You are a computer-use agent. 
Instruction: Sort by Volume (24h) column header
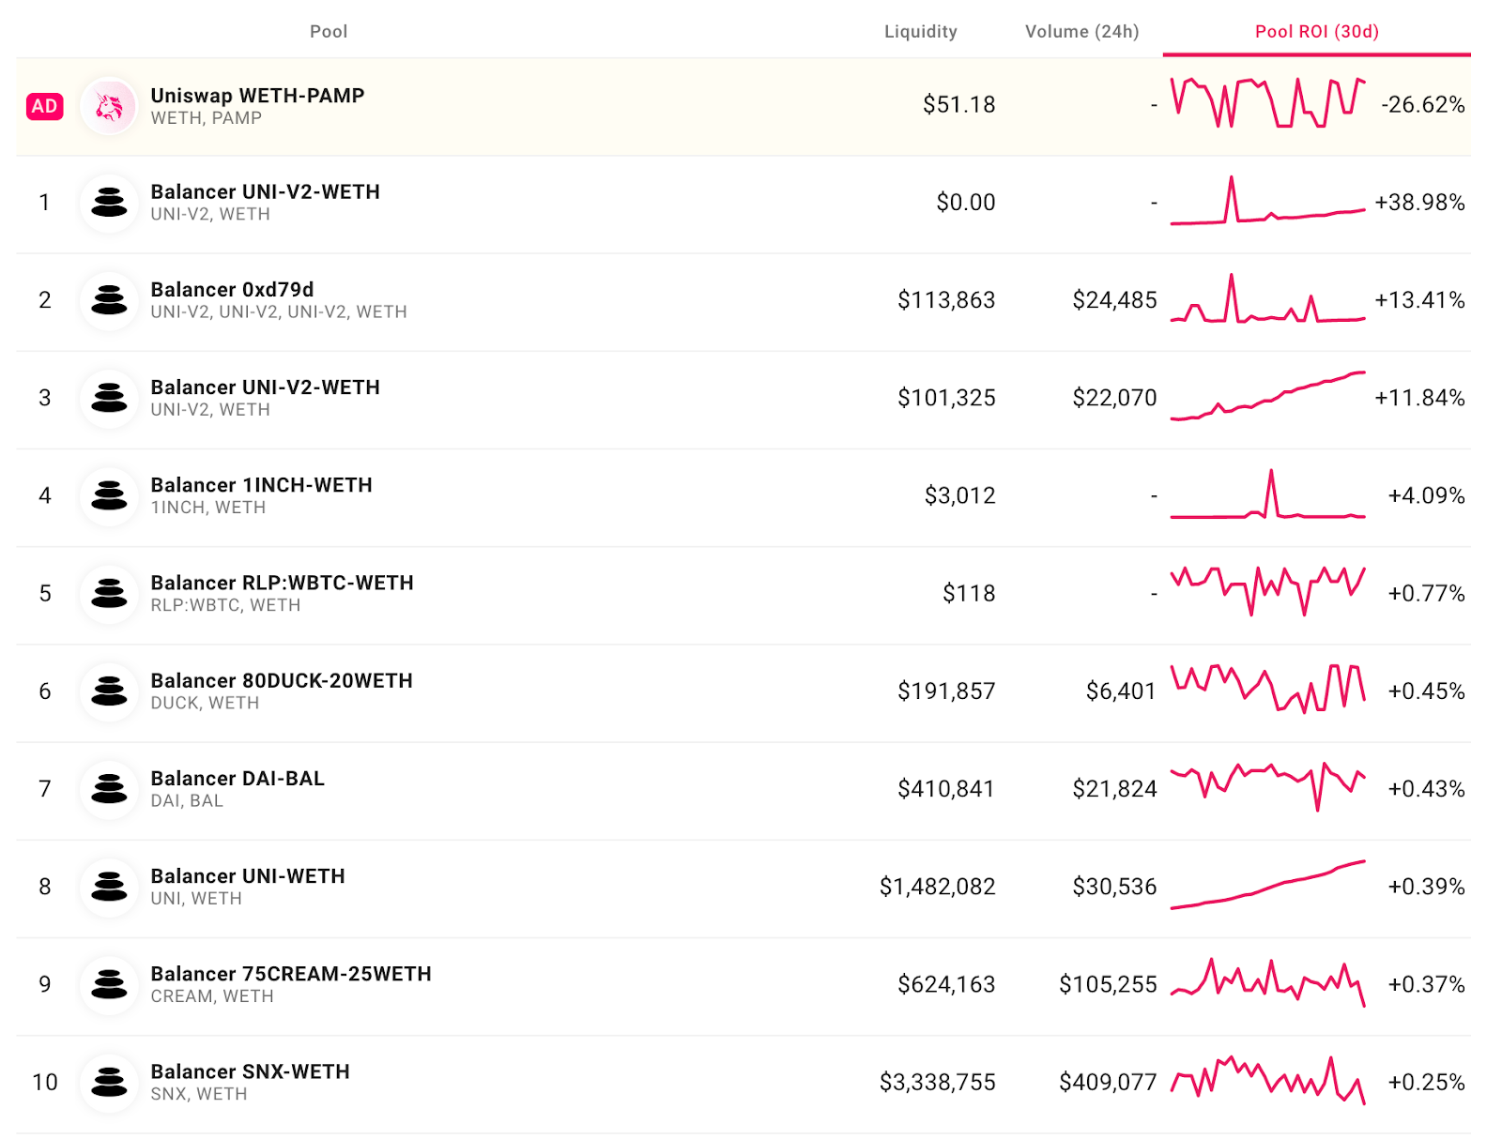(1081, 32)
